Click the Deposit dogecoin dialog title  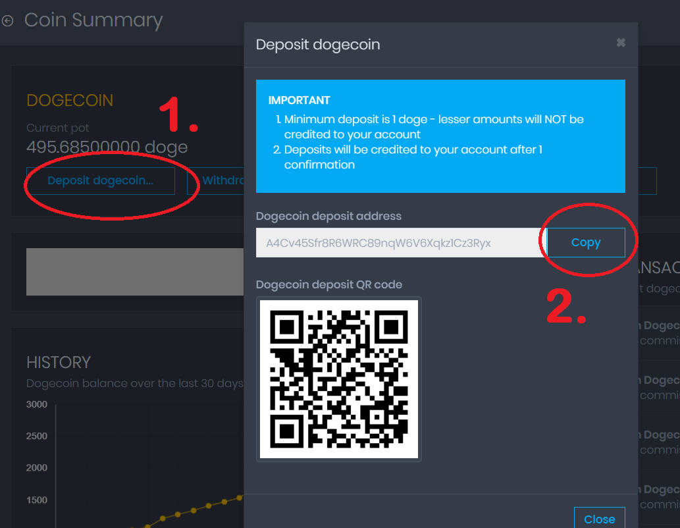(318, 45)
